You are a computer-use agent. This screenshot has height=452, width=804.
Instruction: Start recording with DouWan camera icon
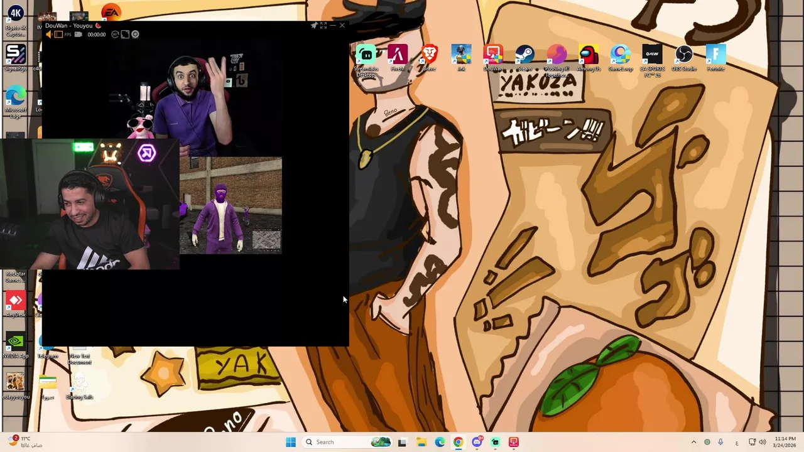click(78, 35)
